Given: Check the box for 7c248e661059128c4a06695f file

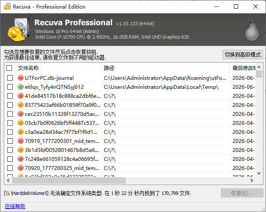Looking at the screenshot, I should coord(10,159).
